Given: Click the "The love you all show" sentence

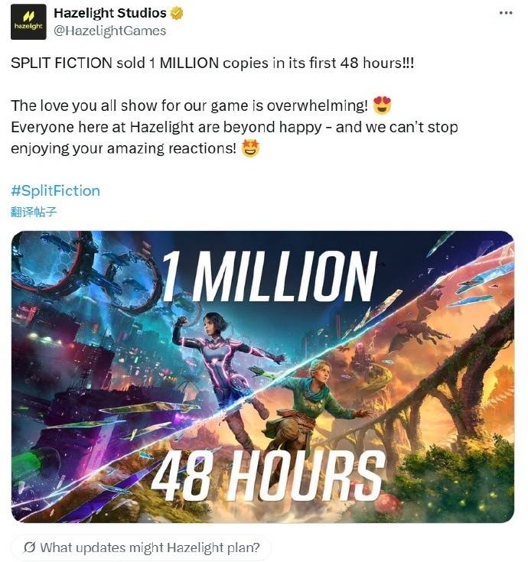Looking at the screenshot, I should [190, 106].
